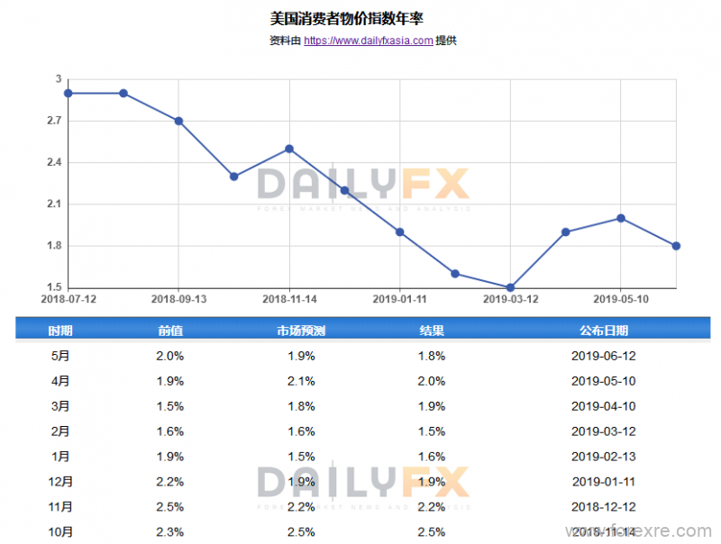Click the 时期 column header

point(60,331)
